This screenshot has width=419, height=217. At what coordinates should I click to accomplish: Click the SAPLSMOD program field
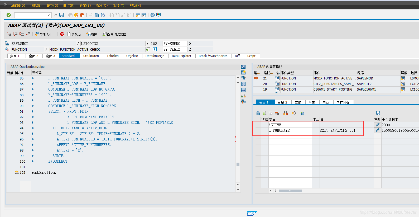[x=43, y=44]
